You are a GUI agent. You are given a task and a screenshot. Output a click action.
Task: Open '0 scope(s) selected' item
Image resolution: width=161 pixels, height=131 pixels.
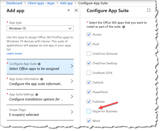pyautogui.click(x=24, y=115)
